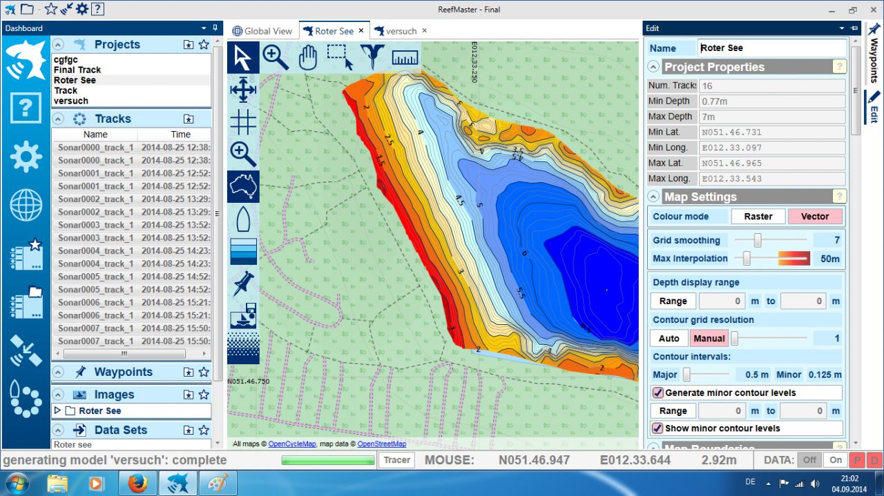The width and height of the screenshot is (884, 496).
Task: Collapse the Projects section
Action: (58, 45)
